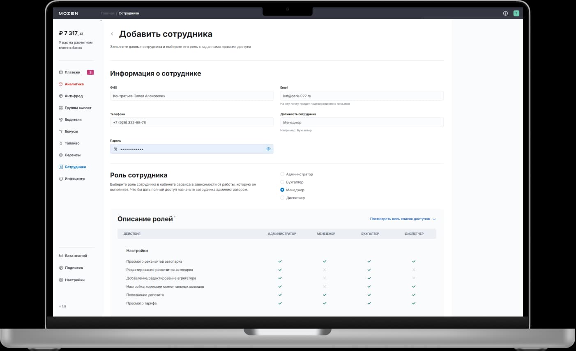Open Главная breadcrumb link
The height and width of the screenshot is (351, 576).
tap(108, 14)
